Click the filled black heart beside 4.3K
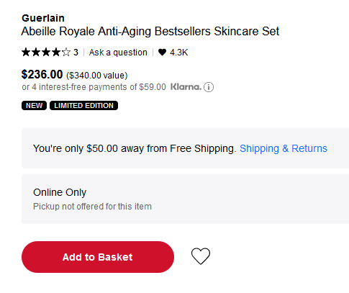Image resolution: width=349 pixels, height=293 pixels. click(162, 52)
